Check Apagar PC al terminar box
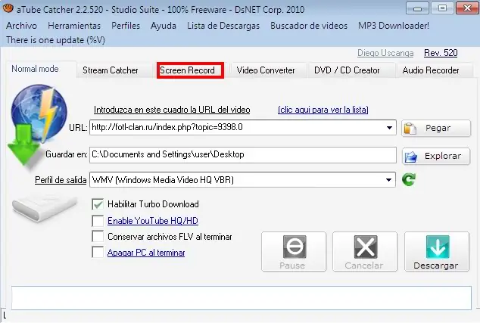 98,253
